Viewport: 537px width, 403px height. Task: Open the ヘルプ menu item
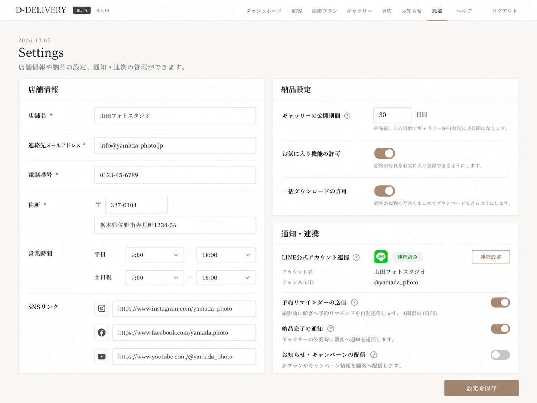pyautogui.click(x=464, y=11)
